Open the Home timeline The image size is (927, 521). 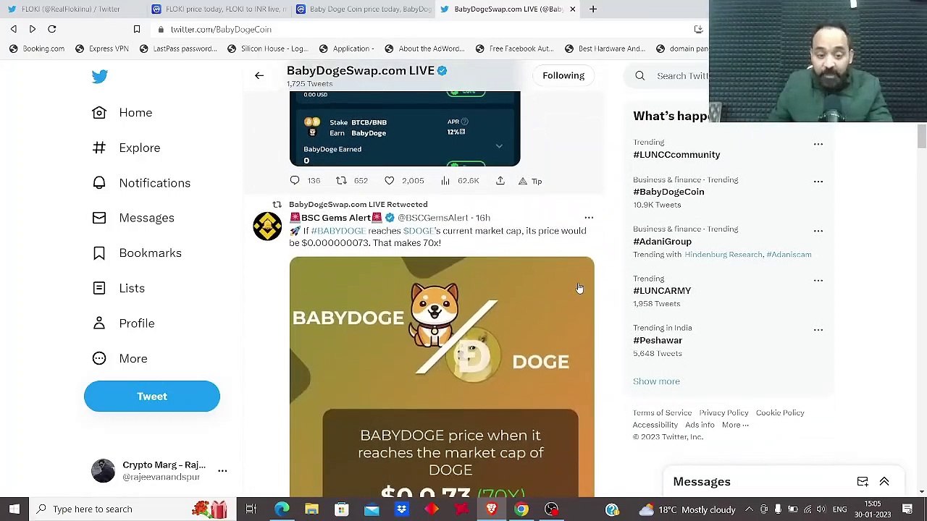[122, 113]
